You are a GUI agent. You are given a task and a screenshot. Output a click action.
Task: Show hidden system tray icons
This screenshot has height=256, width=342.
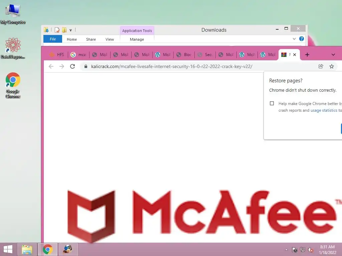pos(286,250)
